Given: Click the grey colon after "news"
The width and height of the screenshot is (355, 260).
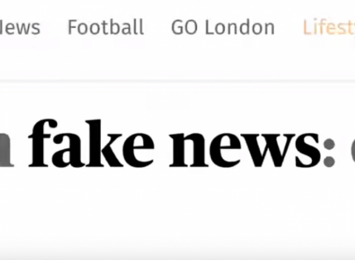Looking at the screenshot, I should tap(329, 153).
